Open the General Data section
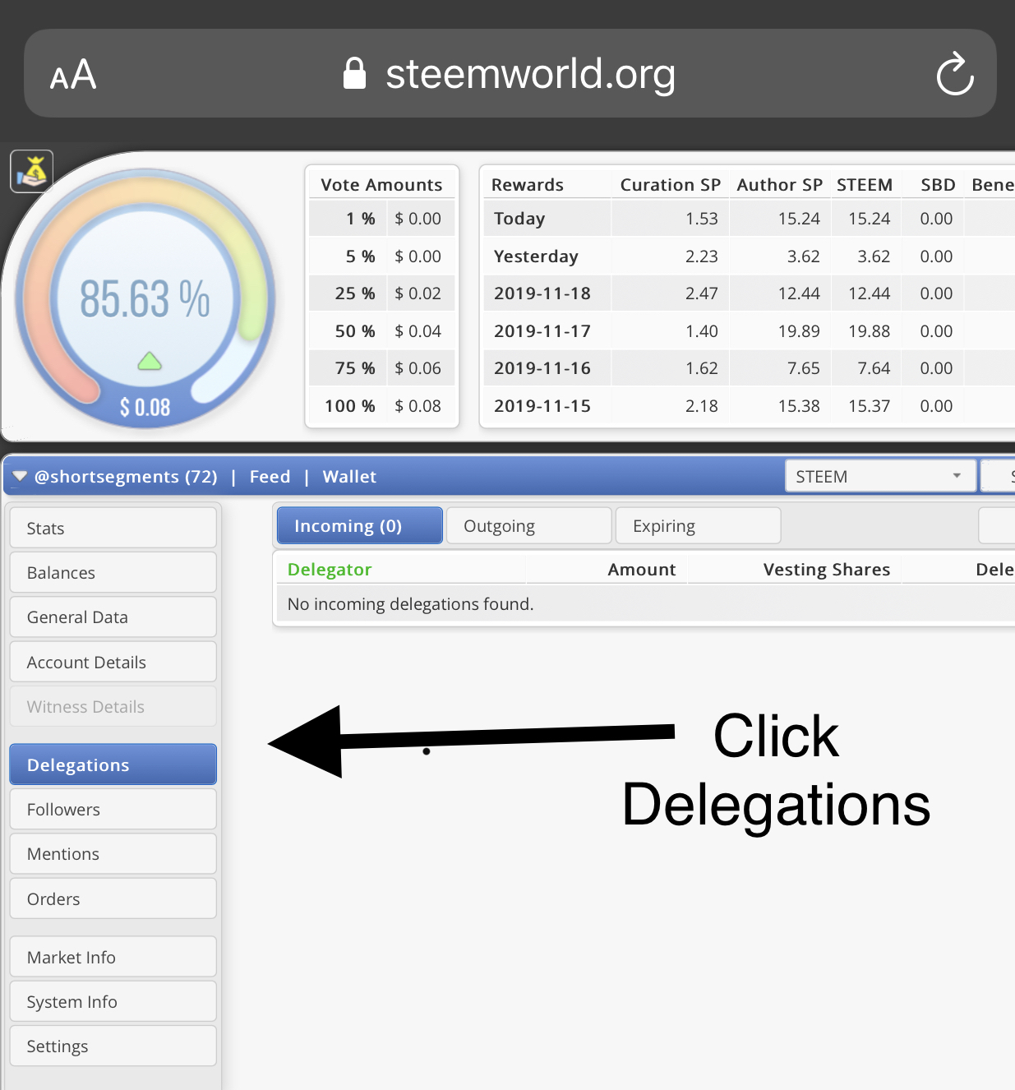This screenshot has width=1015, height=1090. click(x=113, y=617)
